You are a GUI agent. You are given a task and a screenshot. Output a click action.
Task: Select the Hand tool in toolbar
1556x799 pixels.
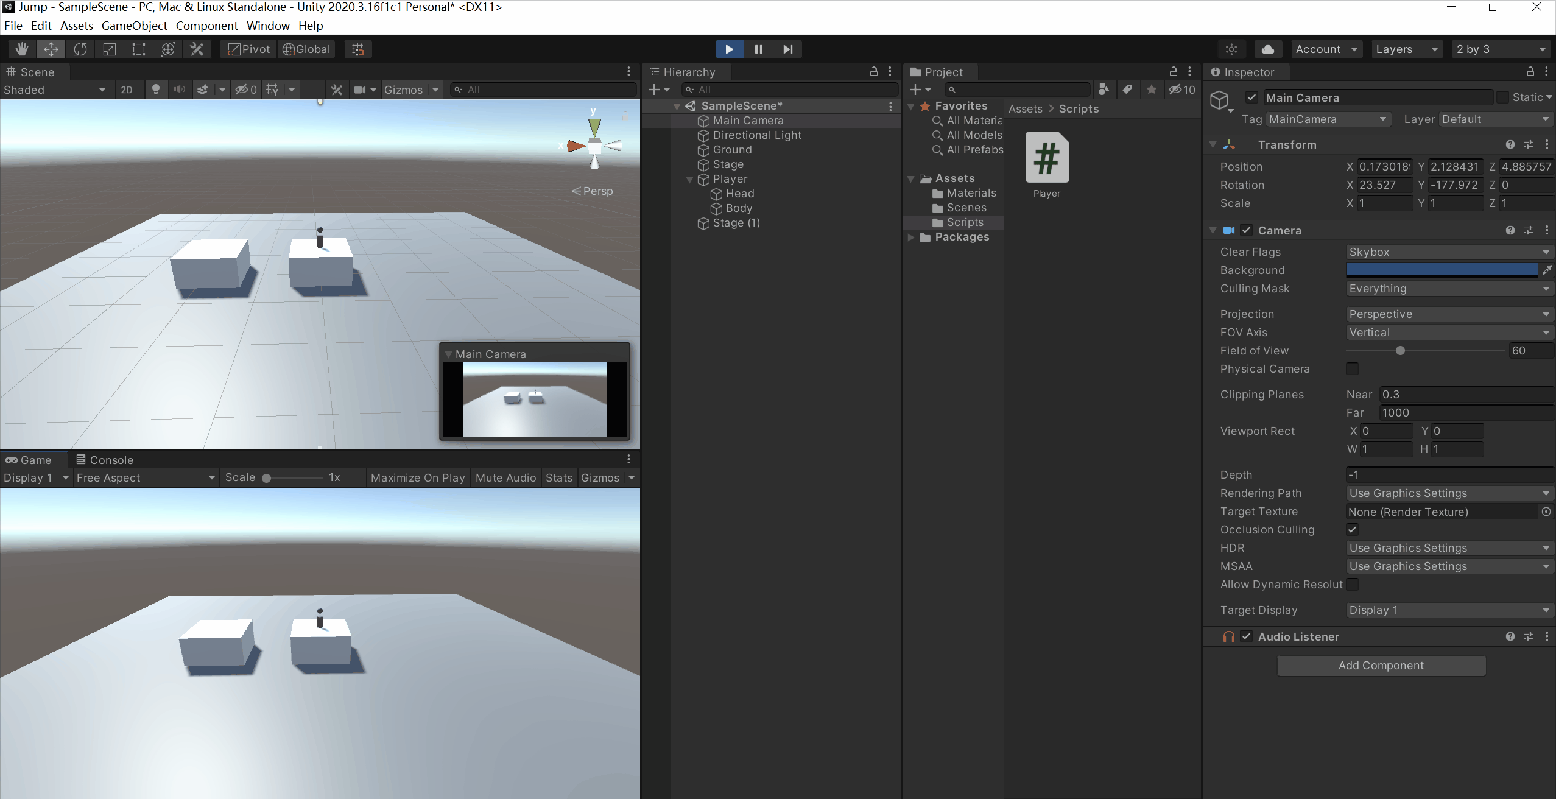click(x=22, y=49)
